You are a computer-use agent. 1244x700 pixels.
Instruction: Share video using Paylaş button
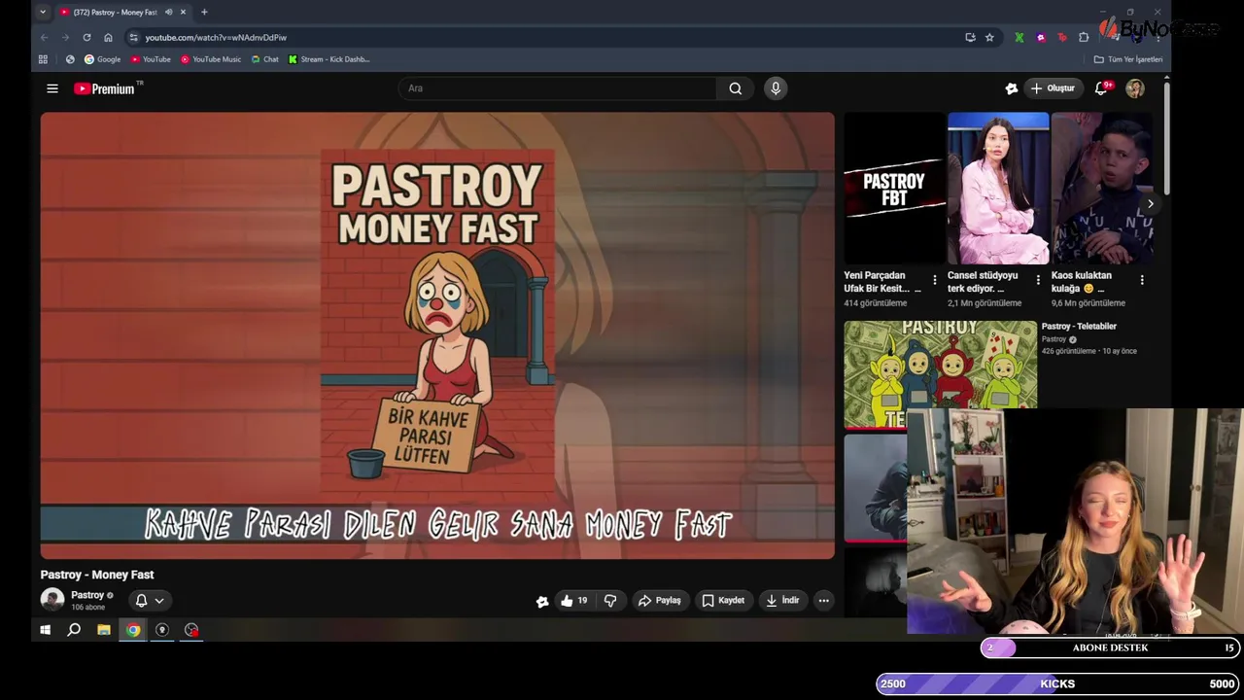click(x=660, y=601)
